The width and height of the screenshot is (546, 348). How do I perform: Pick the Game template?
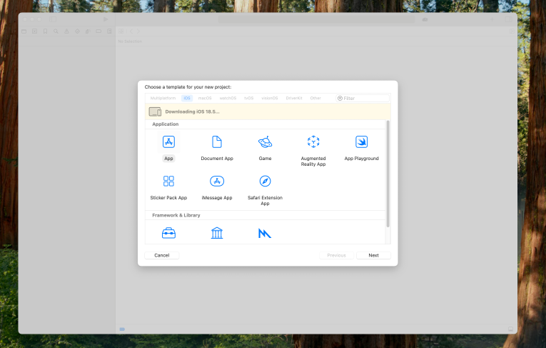[x=265, y=142]
